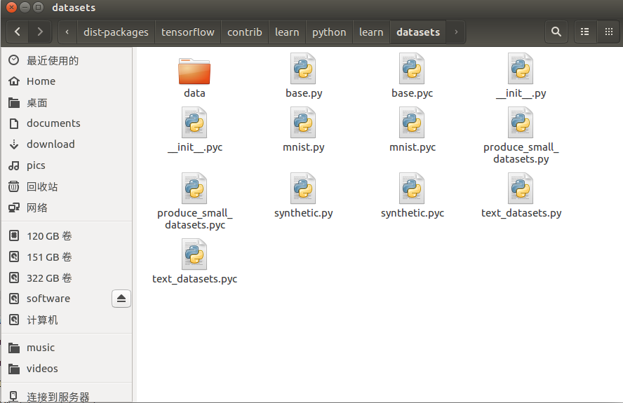Navigate to first learn path segment
This screenshot has width=623, height=403.
pyautogui.click(x=287, y=32)
